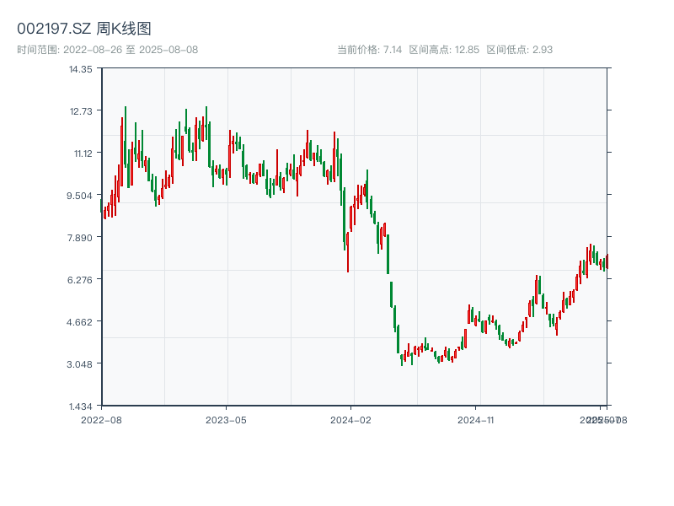Click the 11.12 y-axis label
Viewport: 674px width, 506px height.
coord(83,153)
